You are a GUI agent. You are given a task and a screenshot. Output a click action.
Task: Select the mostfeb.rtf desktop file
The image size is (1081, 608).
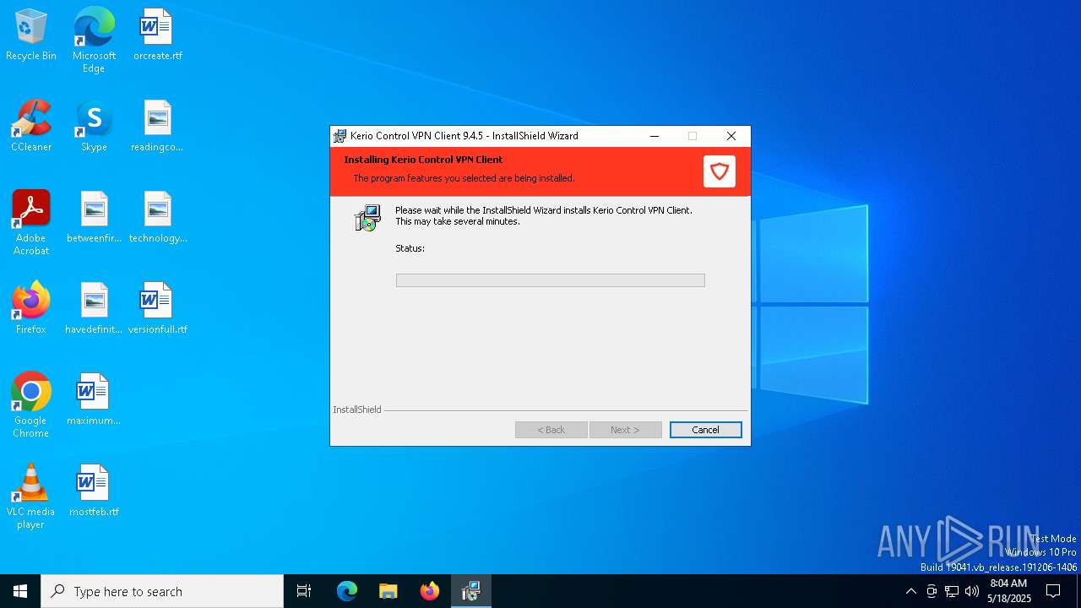point(94,491)
